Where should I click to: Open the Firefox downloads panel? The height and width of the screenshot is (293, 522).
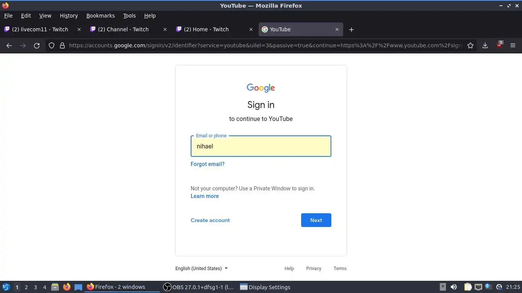point(485,45)
